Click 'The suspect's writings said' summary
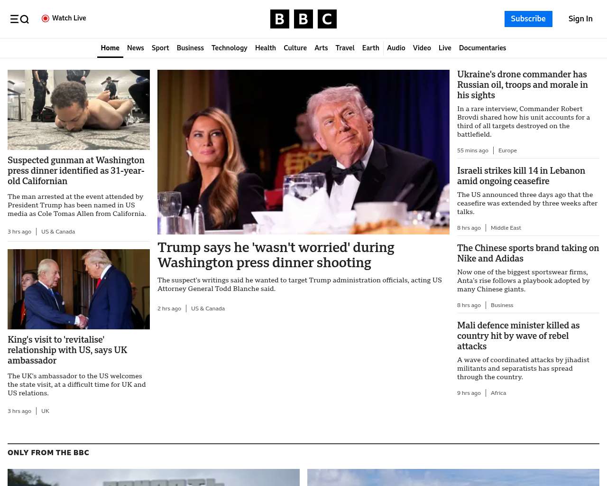This screenshot has height=486, width=607. [x=300, y=284]
